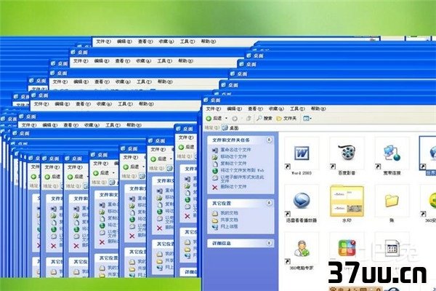Click the greyed Forward arrow in the front window toolbar
Viewport: 436px width, 291px height.
tap(235, 119)
